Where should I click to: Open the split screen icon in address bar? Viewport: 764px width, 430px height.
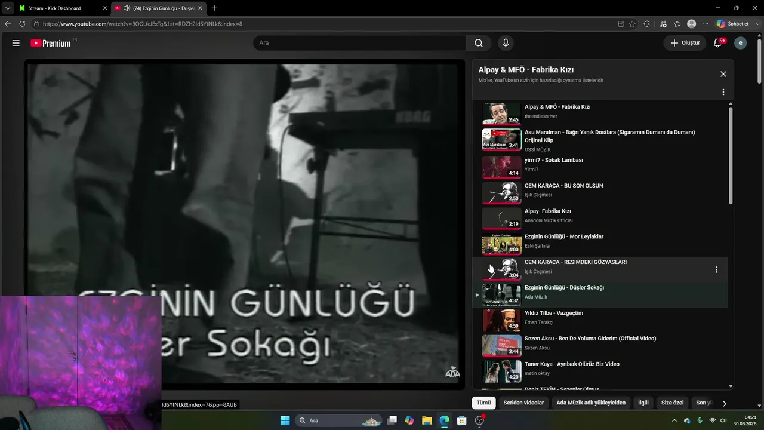pos(621,24)
